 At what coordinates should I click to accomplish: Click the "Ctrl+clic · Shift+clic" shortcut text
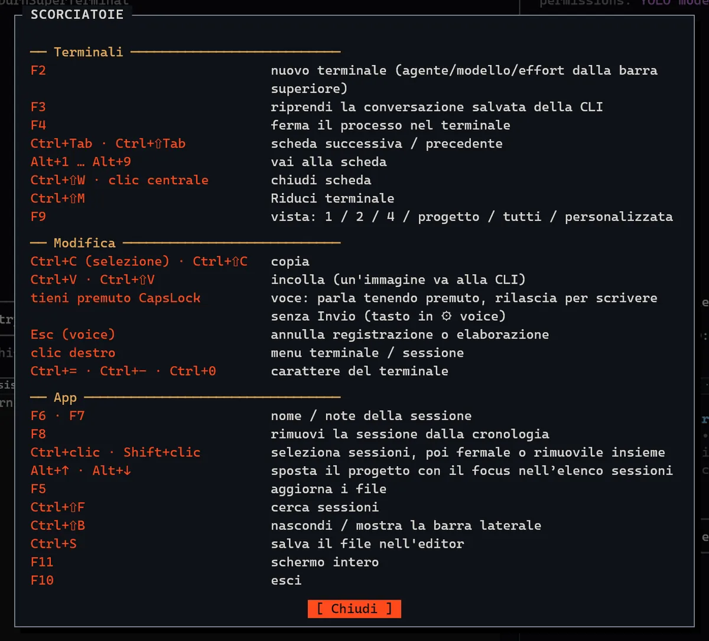116,453
